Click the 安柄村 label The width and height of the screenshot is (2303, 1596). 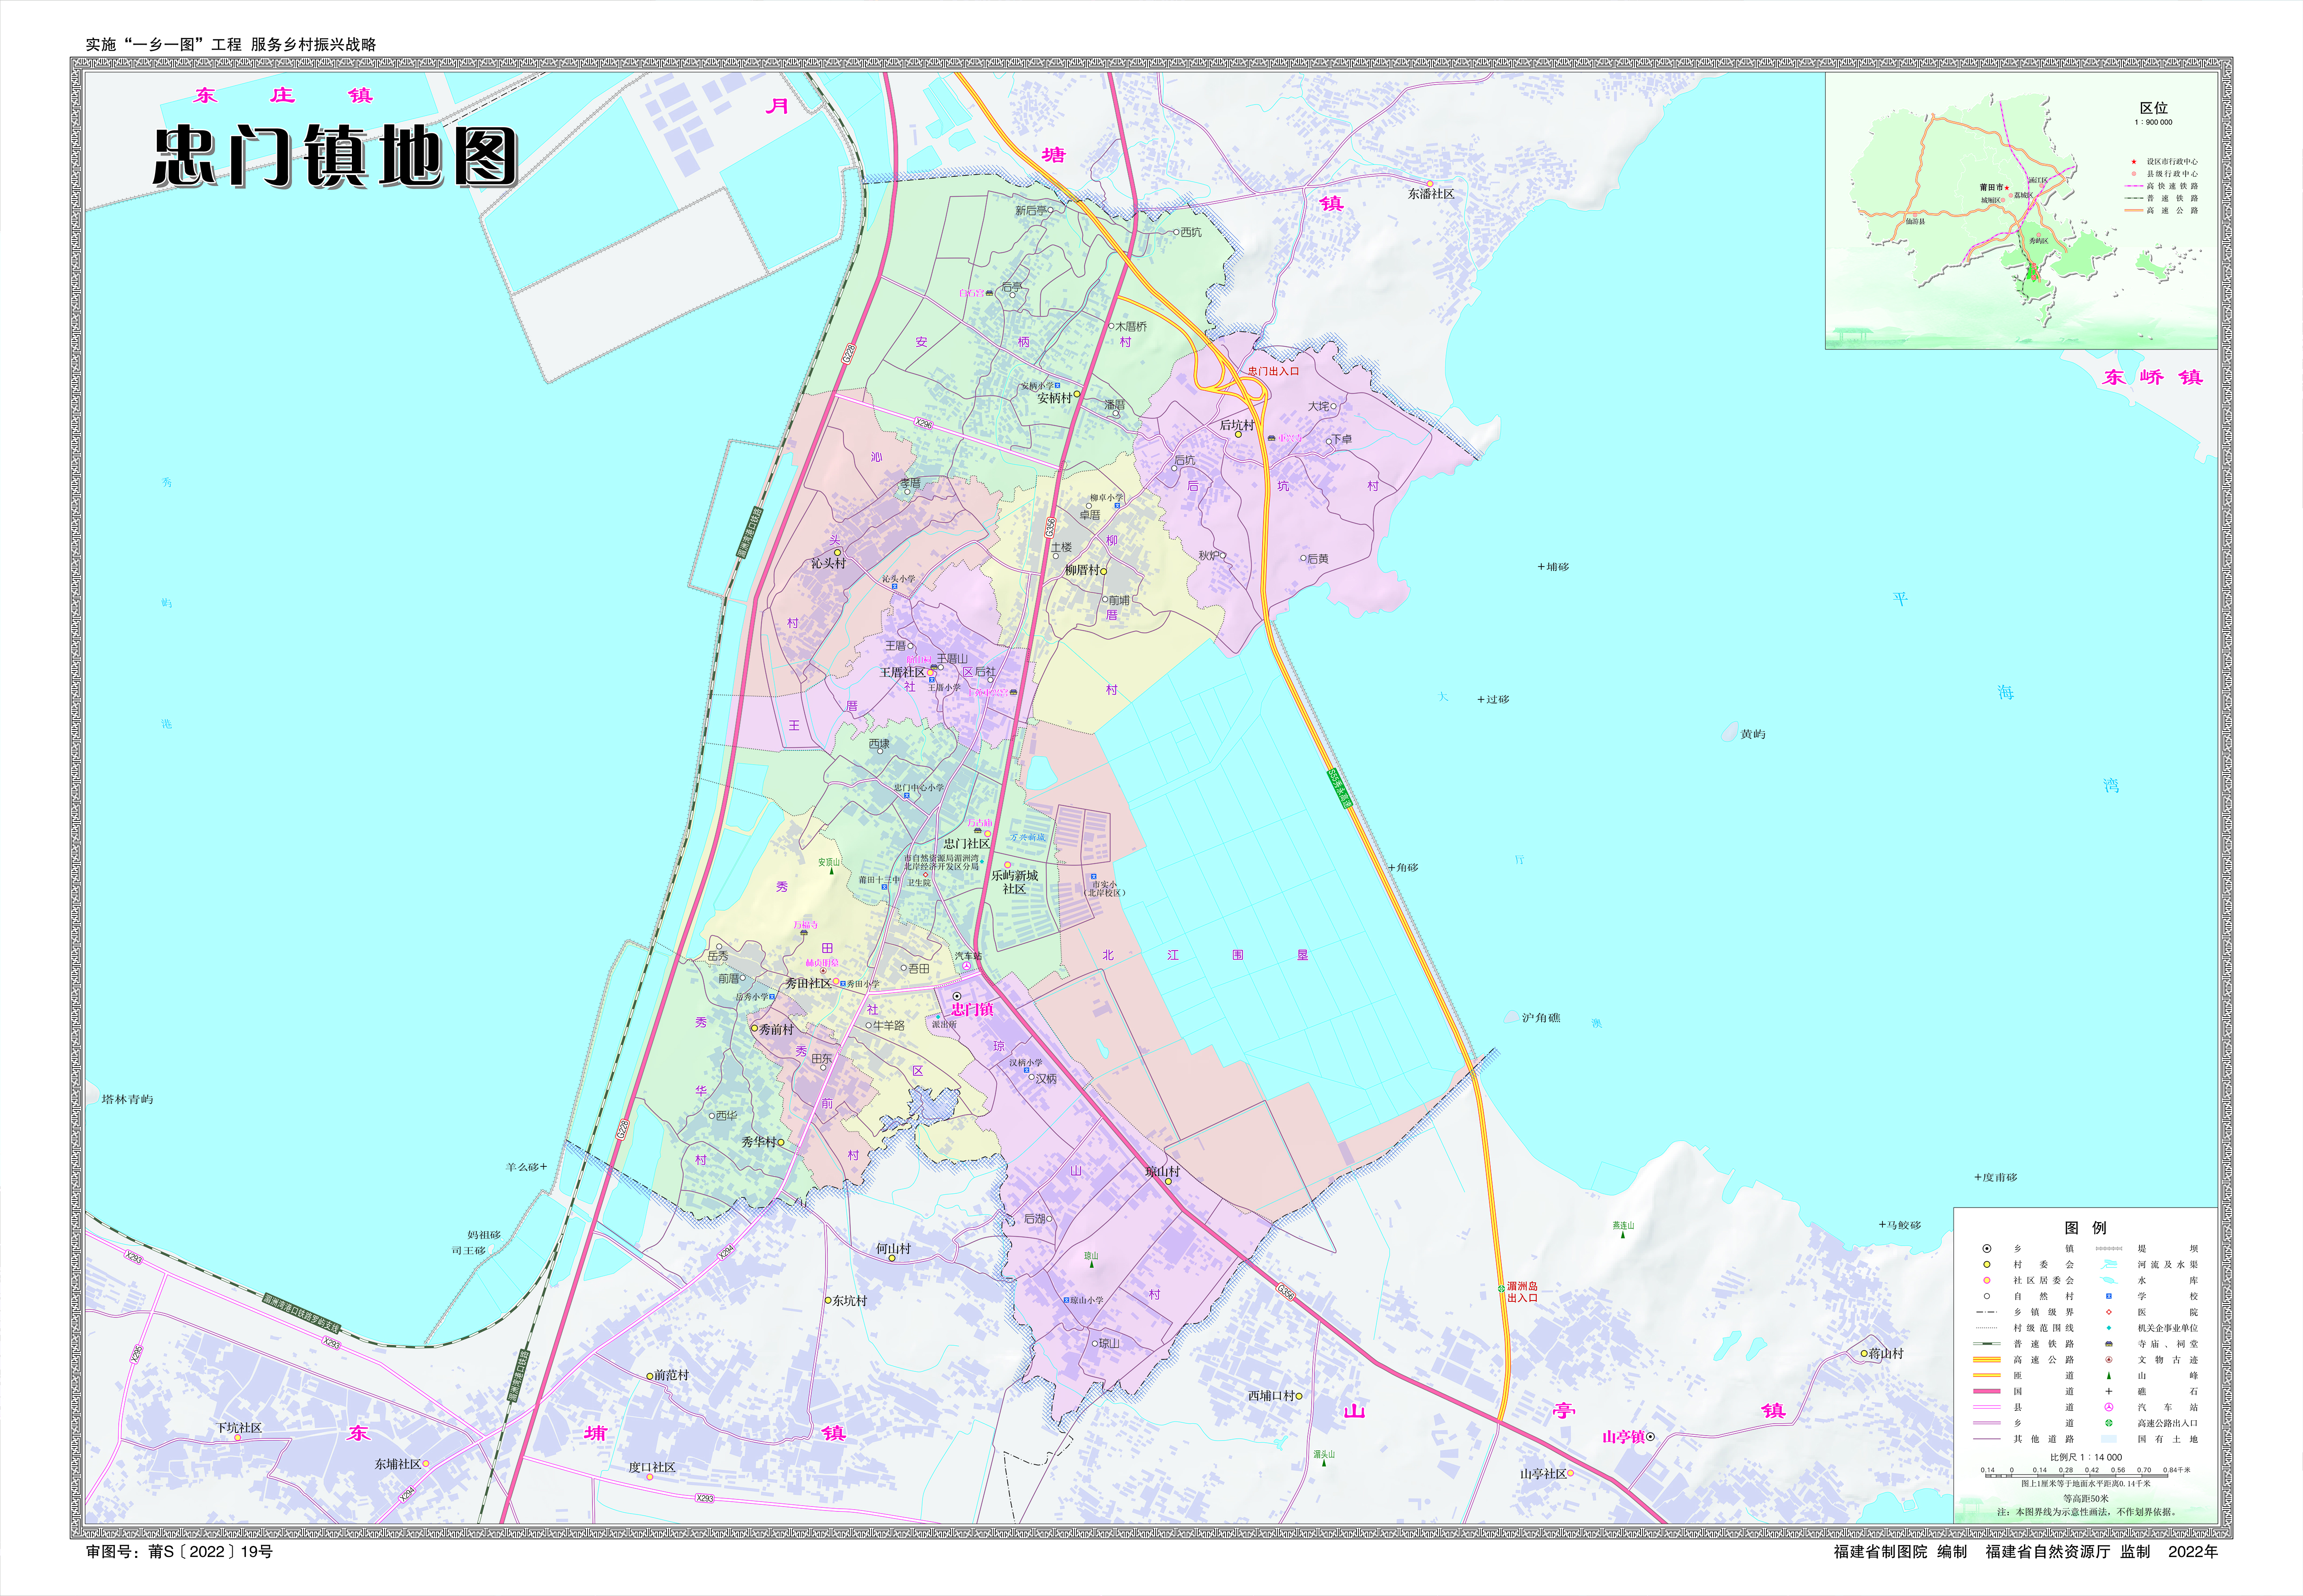pos(1055,397)
